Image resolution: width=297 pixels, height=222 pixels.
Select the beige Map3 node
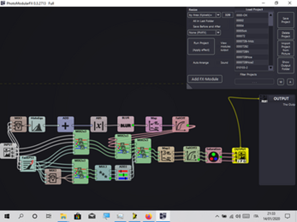tap(166, 154)
